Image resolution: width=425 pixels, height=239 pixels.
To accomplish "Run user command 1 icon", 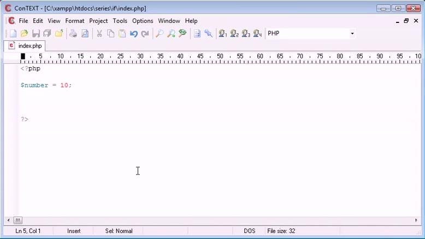I will click(223, 34).
